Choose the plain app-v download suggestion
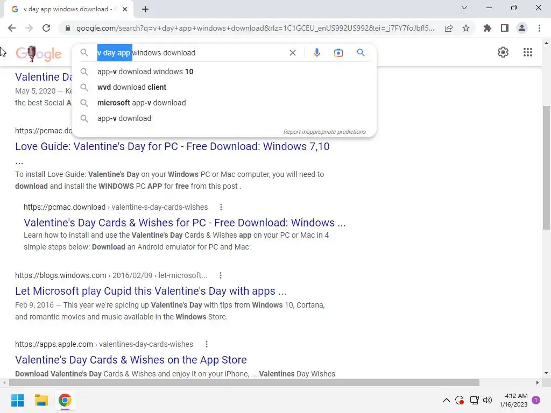 tap(124, 118)
